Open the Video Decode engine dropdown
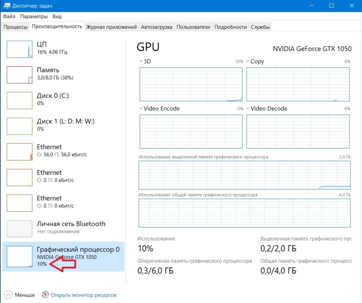 [x=248, y=108]
